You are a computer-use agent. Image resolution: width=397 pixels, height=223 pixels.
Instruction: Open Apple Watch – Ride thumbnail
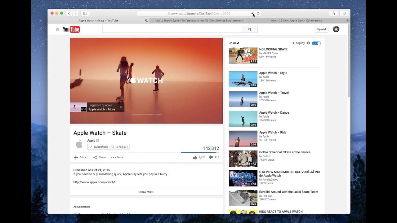243,138
